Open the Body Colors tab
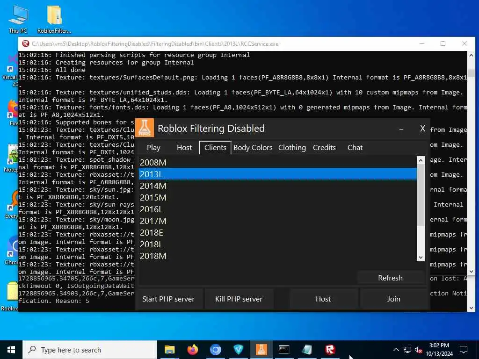The image size is (479, 359). click(x=253, y=148)
